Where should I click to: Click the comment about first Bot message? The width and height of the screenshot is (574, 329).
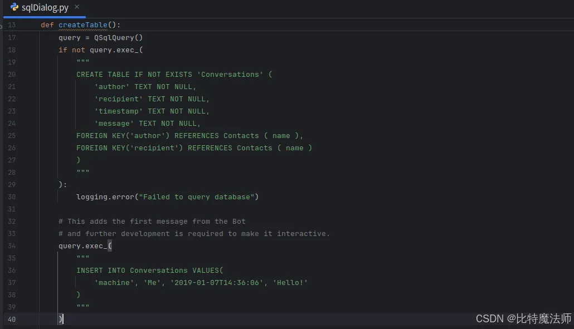click(152, 222)
